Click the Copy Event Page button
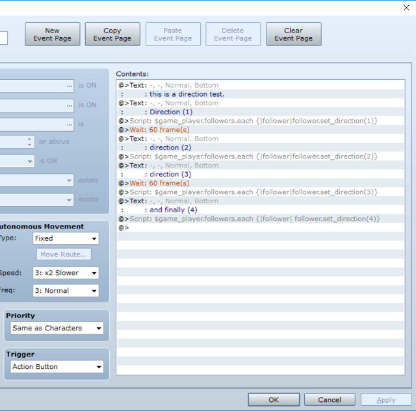The image size is (416, 411). click(112, 34)
